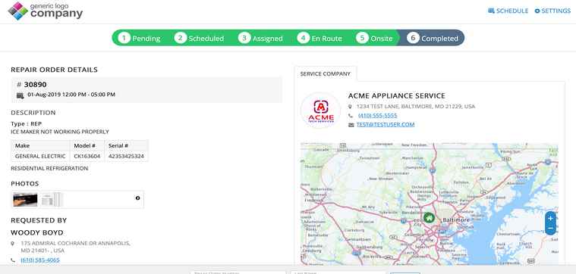Select the Pending step in progress bar
576x274 pixels.
click(x=140, y=38)
